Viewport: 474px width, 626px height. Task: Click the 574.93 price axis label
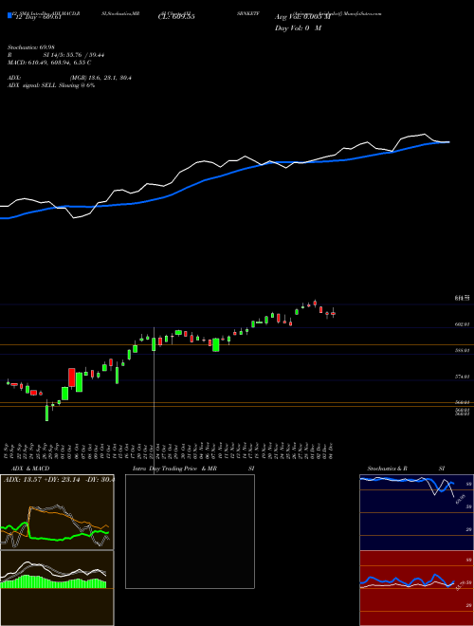click(x=462, y=377)
